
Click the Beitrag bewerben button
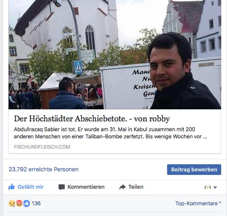194,170
